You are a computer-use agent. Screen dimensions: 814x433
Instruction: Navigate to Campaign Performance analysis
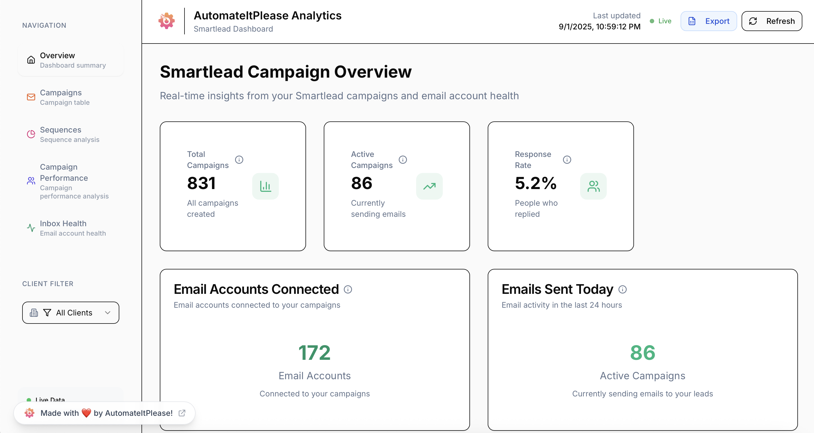[71, 181]
